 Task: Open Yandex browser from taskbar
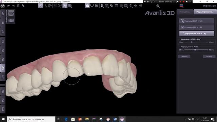[108, 119]
